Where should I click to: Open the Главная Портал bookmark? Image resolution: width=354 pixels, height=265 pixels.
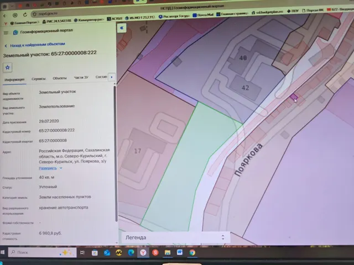click(24, 22)
